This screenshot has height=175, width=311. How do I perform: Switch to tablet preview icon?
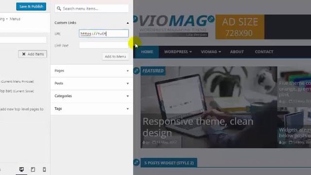(x=33, y=170)
